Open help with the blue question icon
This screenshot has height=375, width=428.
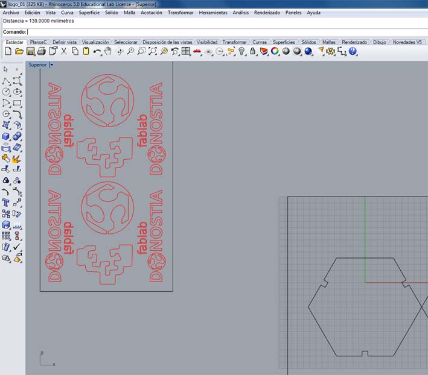tap(353, 51)
